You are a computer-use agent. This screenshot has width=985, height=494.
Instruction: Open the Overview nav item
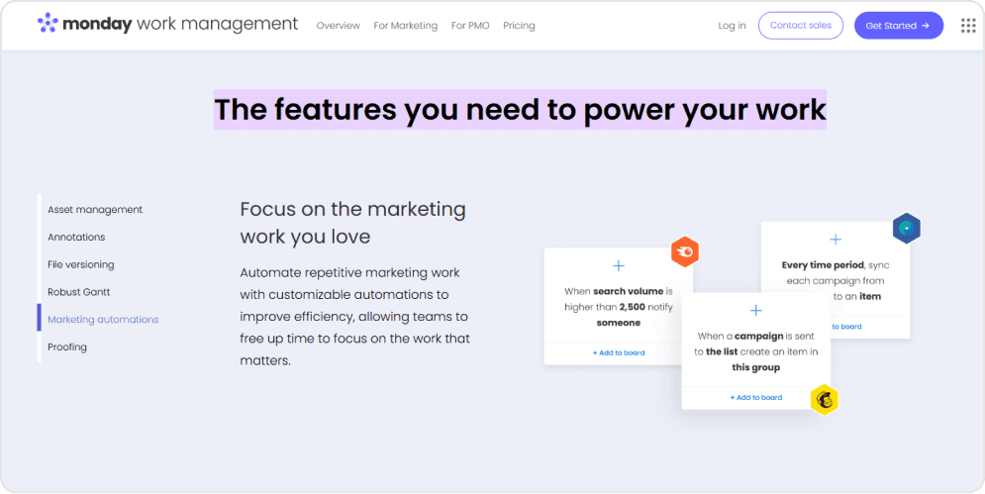pos(338,26)
